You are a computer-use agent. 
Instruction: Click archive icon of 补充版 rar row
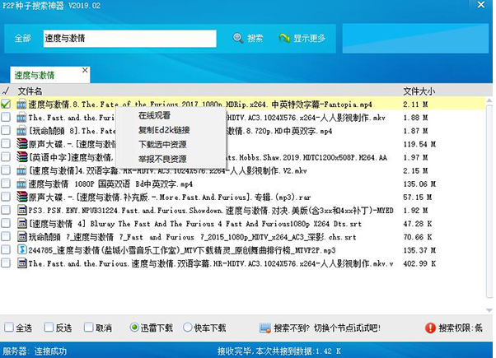tap(21, 197)
